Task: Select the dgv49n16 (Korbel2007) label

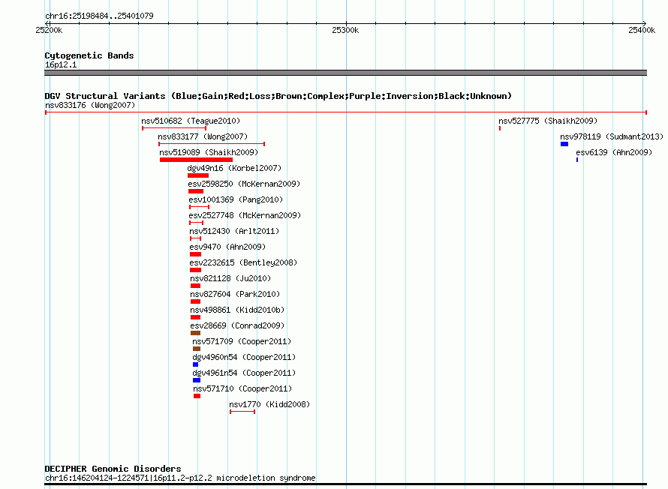Action: (234, 168)
